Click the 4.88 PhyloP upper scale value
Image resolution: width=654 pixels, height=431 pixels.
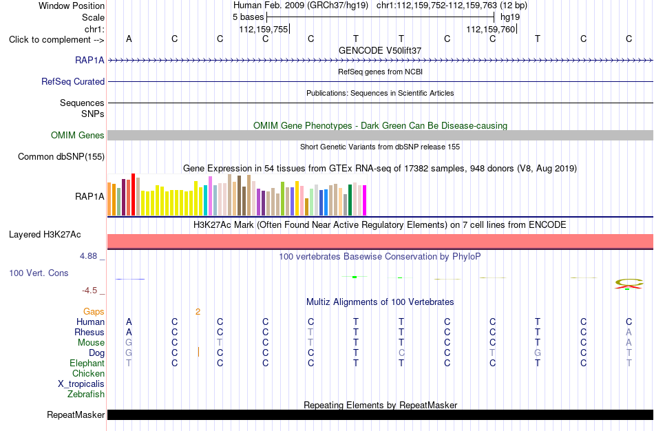tap(88, 255)
